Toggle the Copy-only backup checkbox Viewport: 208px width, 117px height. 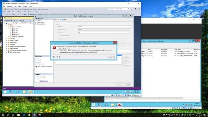(x=59, y=35)
